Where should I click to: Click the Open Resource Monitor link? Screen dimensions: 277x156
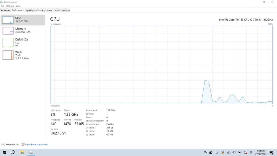37,145
